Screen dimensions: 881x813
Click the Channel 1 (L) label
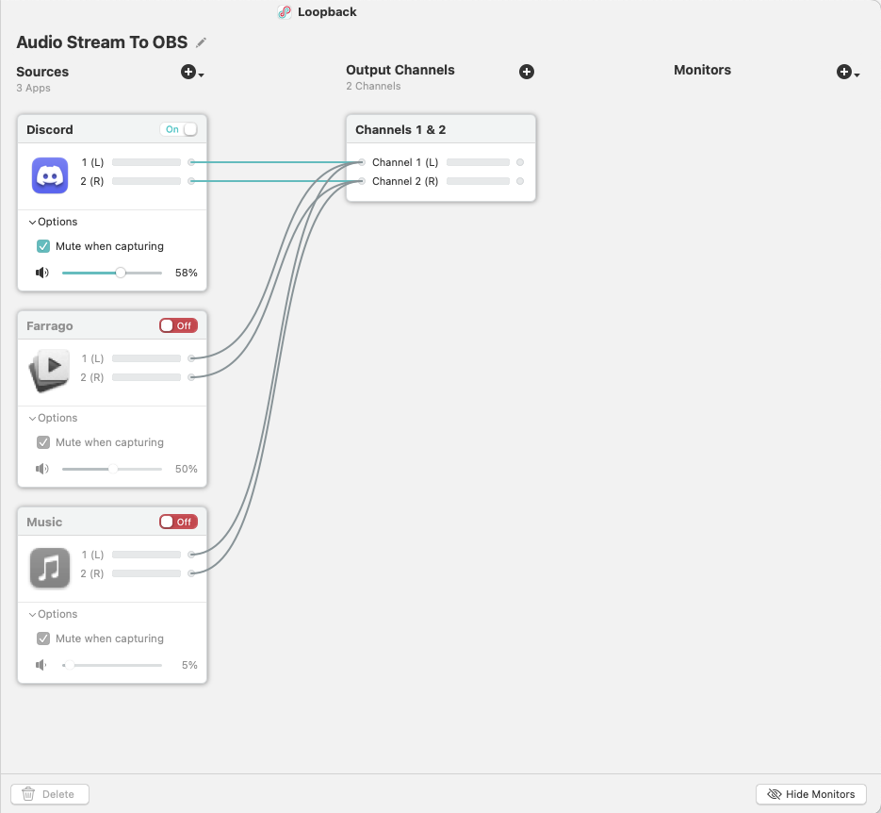click(405, 162)
